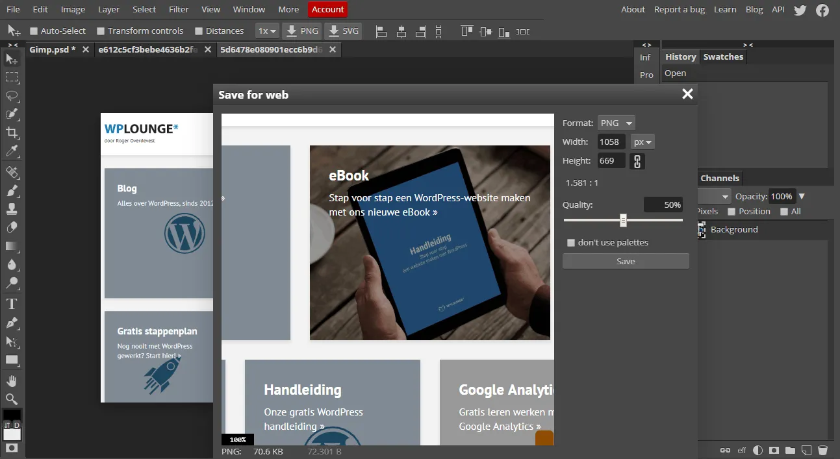Select the Lasso tool
This screenshot has width=840, height=459.
12,96
